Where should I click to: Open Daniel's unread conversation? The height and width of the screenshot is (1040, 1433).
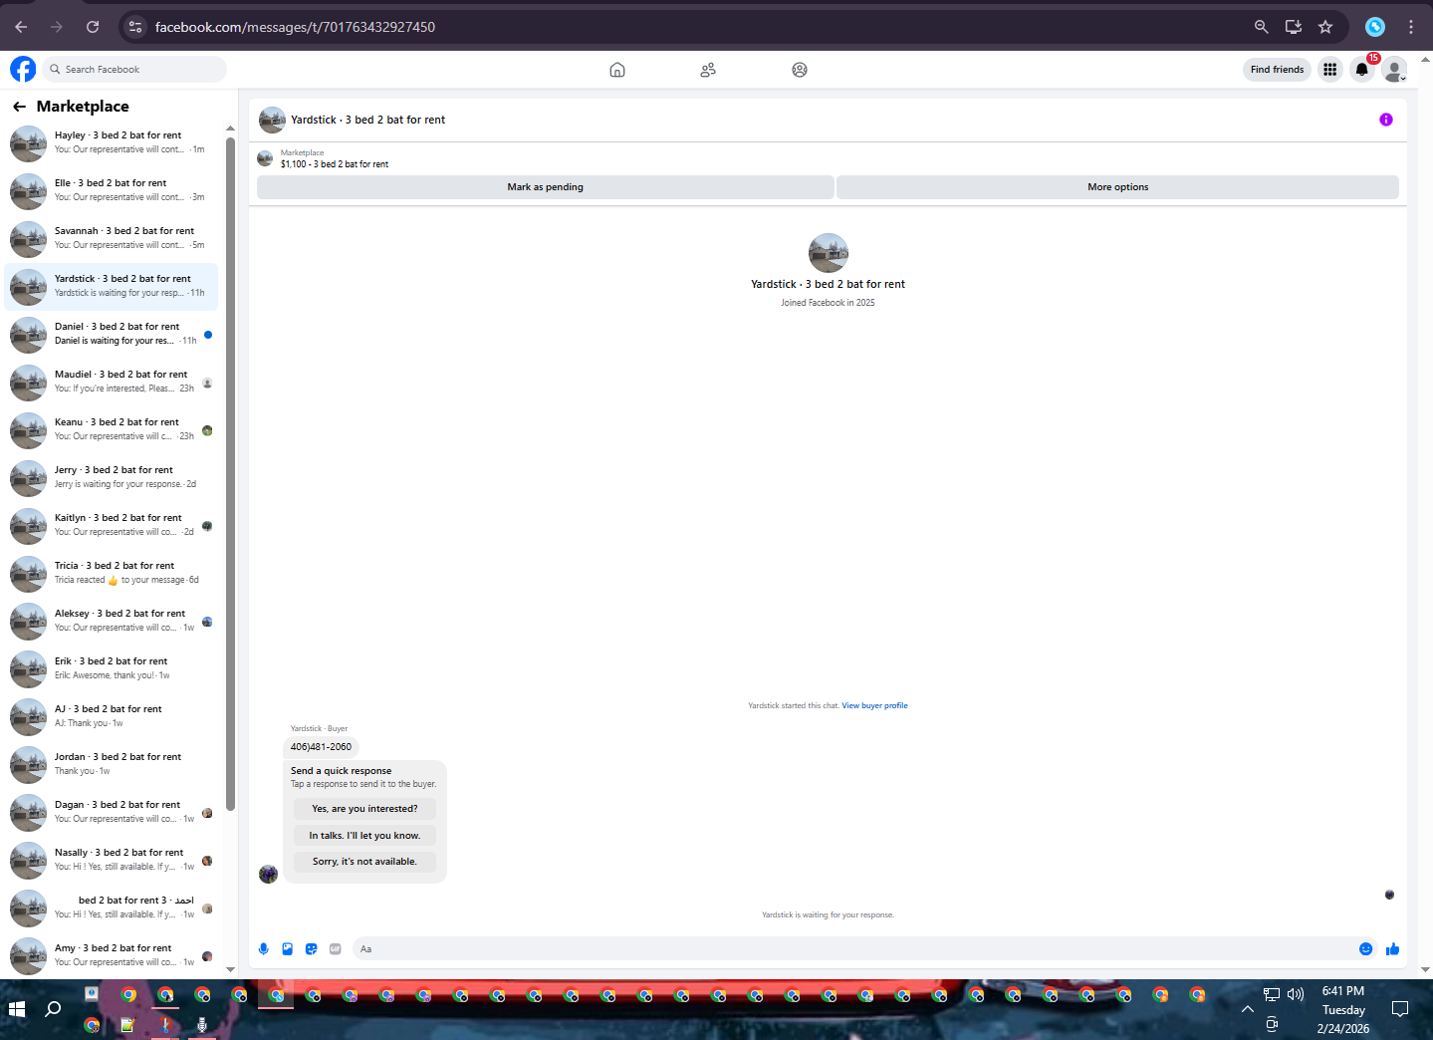[x=112, y=334]
